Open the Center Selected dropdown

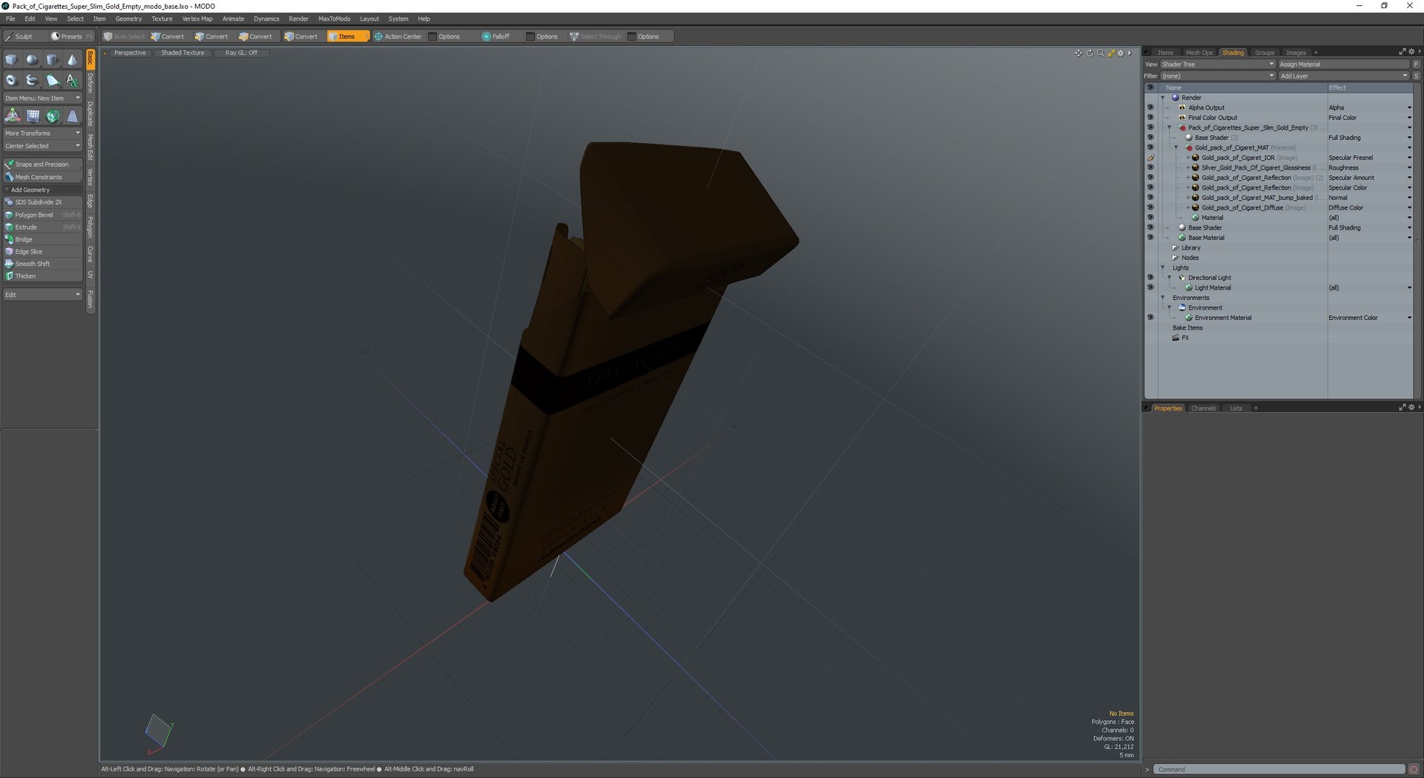click(x=42, y=146)
